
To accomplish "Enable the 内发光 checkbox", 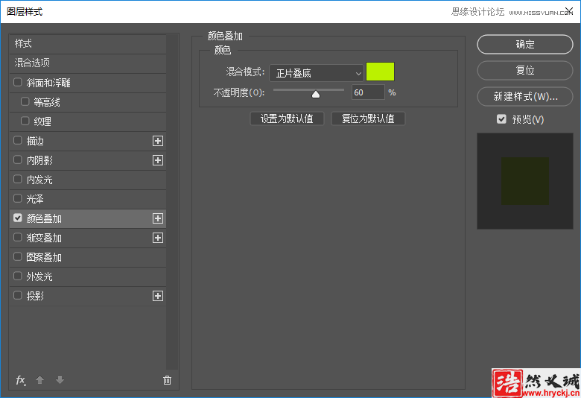I will (17, 179).
